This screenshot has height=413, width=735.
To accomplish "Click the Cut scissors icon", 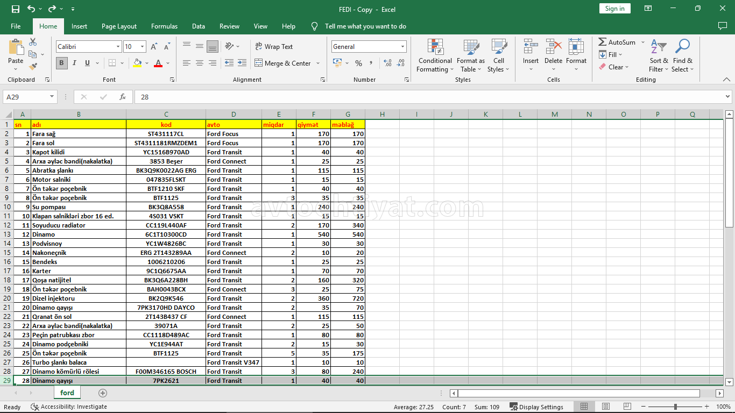I will (33, 42).
